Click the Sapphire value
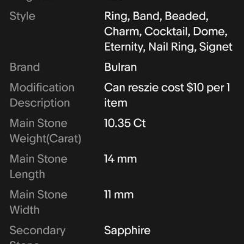The image size is (244, 244). point(127,231)
